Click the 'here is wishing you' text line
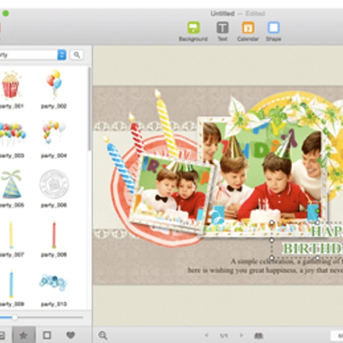 265,270
